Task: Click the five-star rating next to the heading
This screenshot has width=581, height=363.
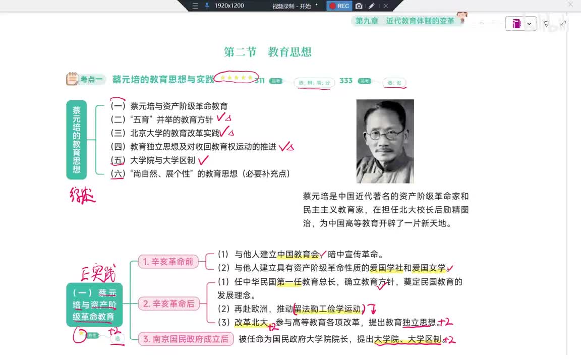Action: point(237,78)
